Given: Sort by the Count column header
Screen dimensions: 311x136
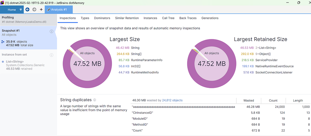Looking at the screenshot, I should tap(273, 101).
